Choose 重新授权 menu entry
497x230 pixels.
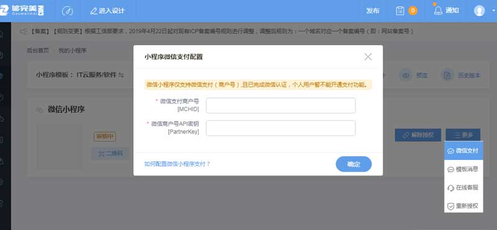(463, 206)
